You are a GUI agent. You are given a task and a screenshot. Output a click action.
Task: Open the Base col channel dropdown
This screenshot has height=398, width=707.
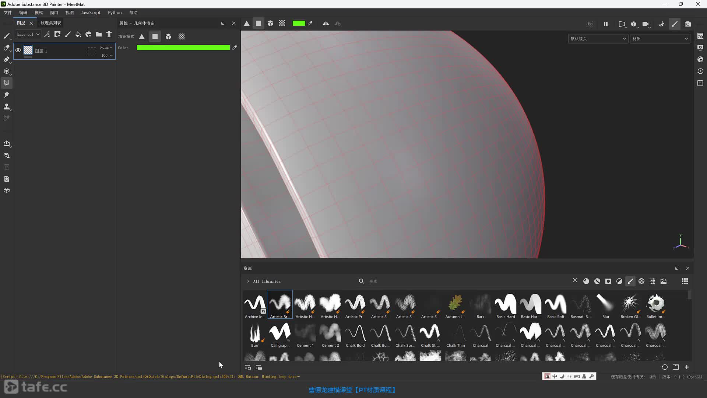(x=28, y=34)
